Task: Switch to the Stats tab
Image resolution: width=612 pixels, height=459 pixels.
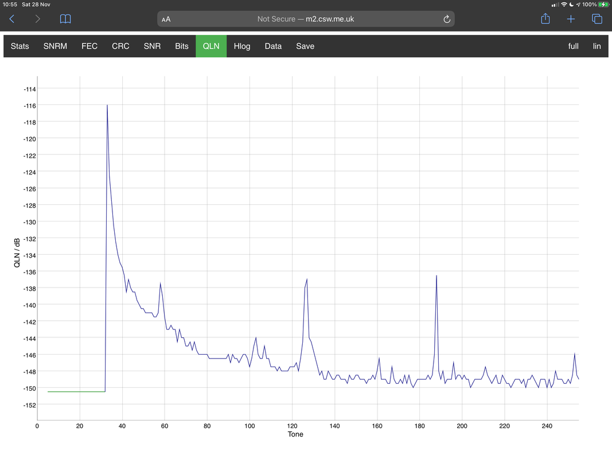Action: (20, 46)
